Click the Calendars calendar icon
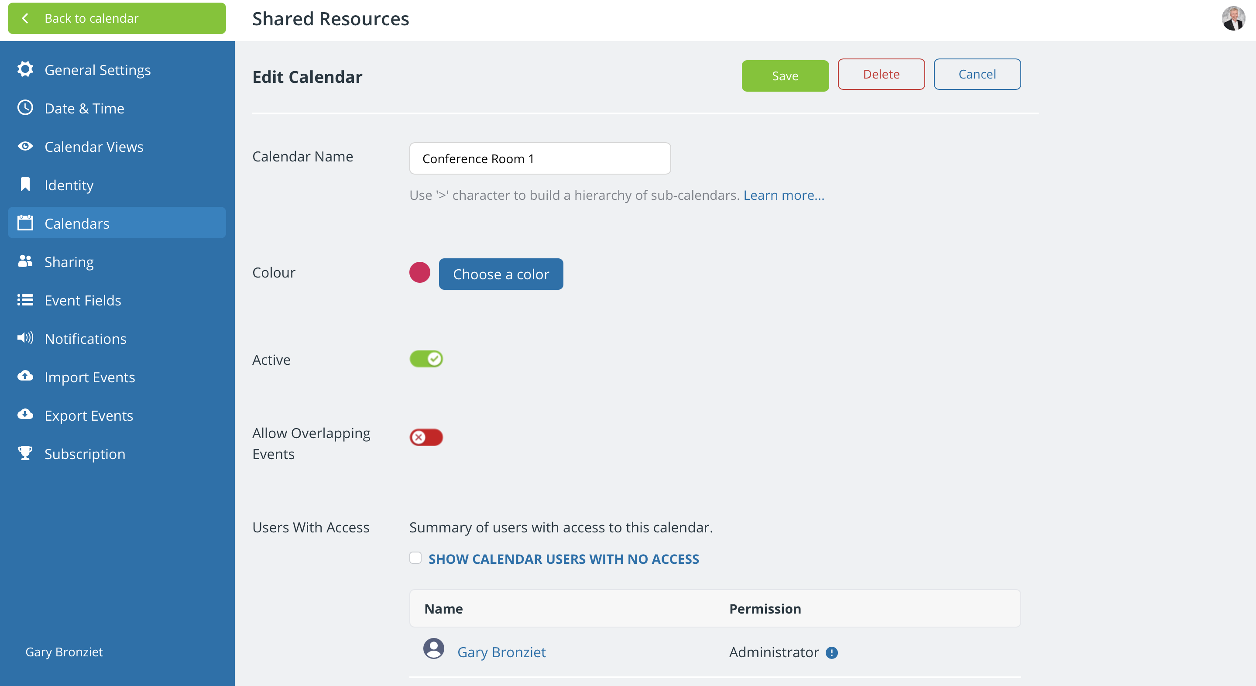This screenshot has width=1256, height=686. [25, 223]
